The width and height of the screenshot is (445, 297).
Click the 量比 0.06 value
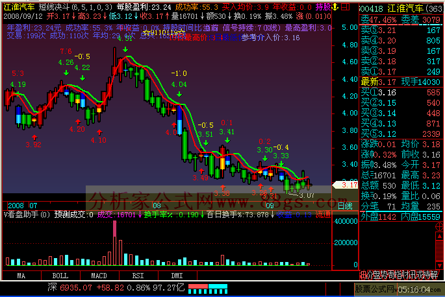pyautogui.click(x=420, y=196)
